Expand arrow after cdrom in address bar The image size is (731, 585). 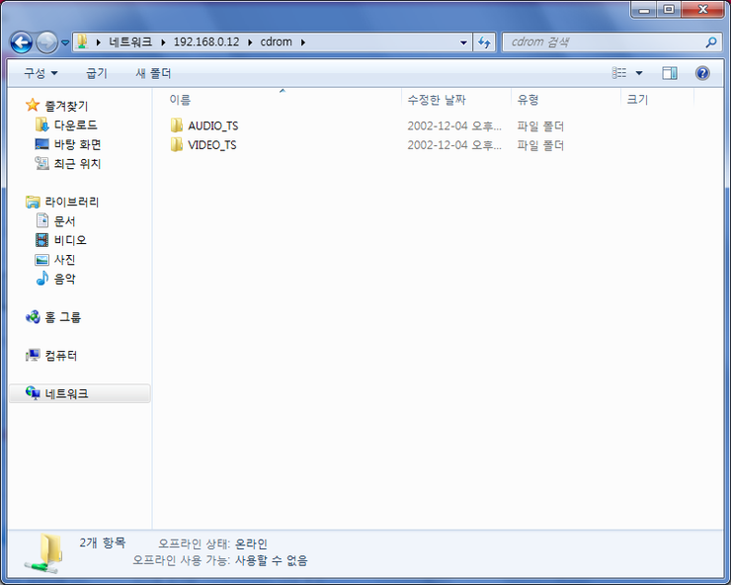[303, 42]
